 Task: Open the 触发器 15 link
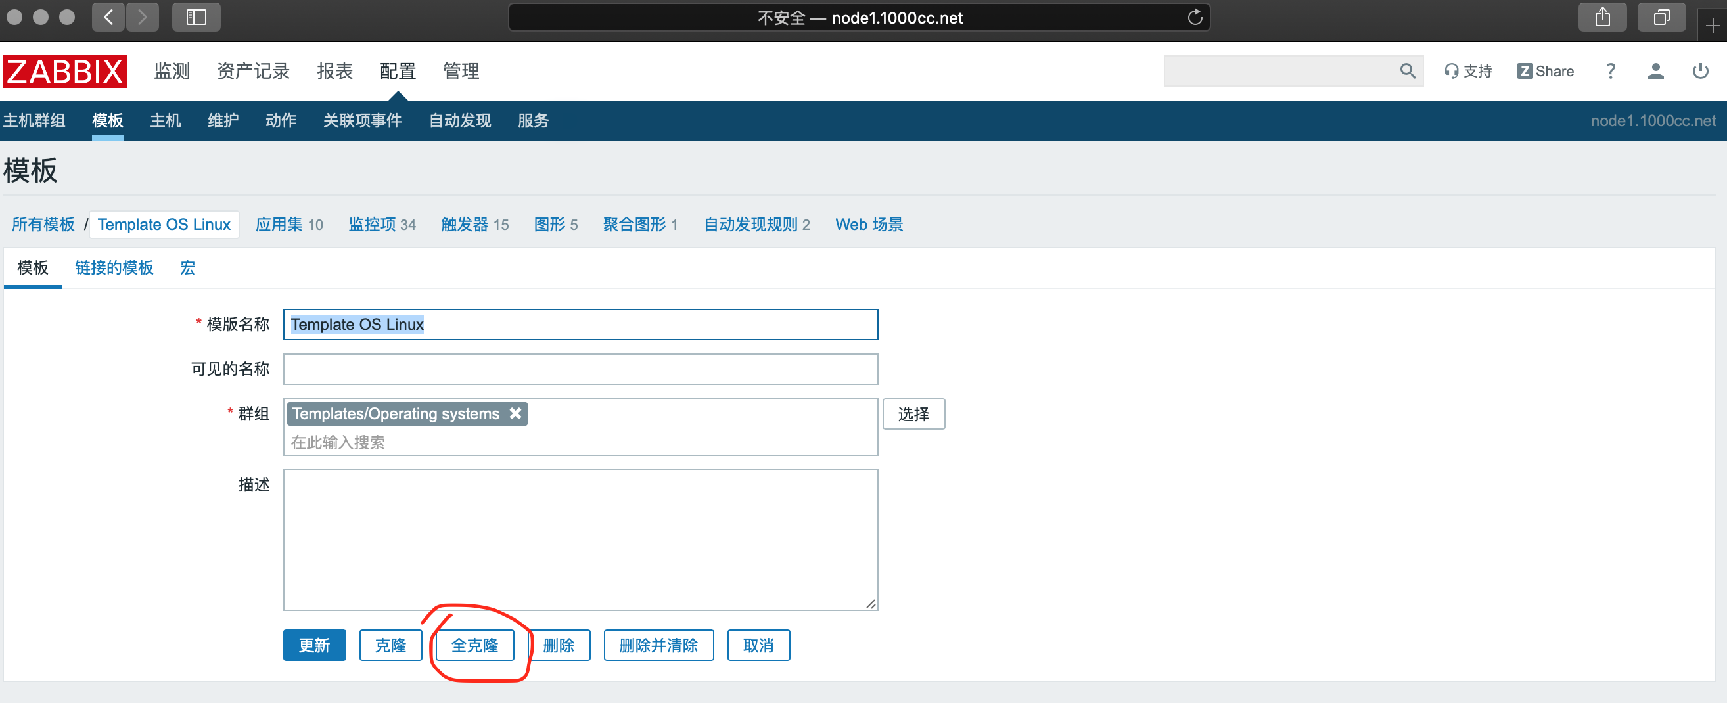(474, 225)
